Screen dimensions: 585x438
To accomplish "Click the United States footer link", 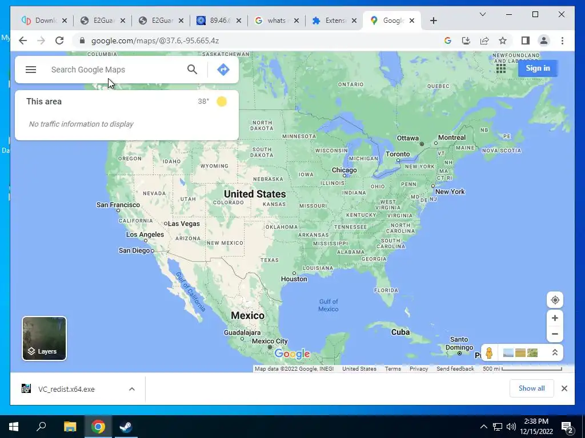I will pyautogui.click(x=359, y=369).
